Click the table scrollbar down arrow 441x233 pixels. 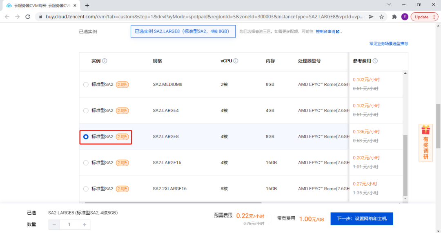[x=405, y=198]
